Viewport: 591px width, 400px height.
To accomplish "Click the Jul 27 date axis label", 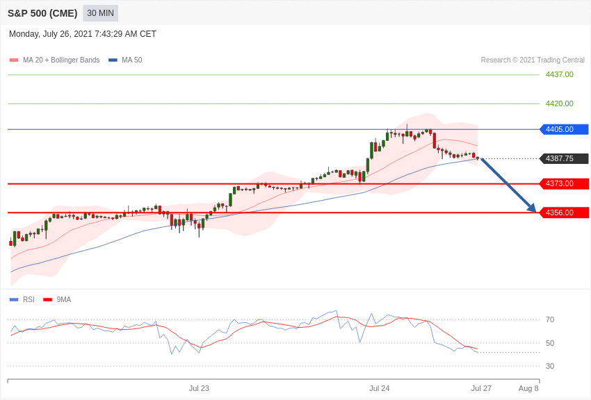I will (481, 388).
